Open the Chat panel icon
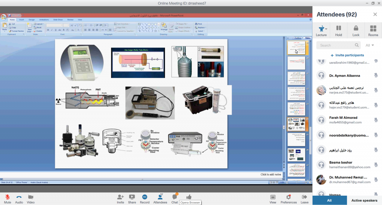 point(174,197)
